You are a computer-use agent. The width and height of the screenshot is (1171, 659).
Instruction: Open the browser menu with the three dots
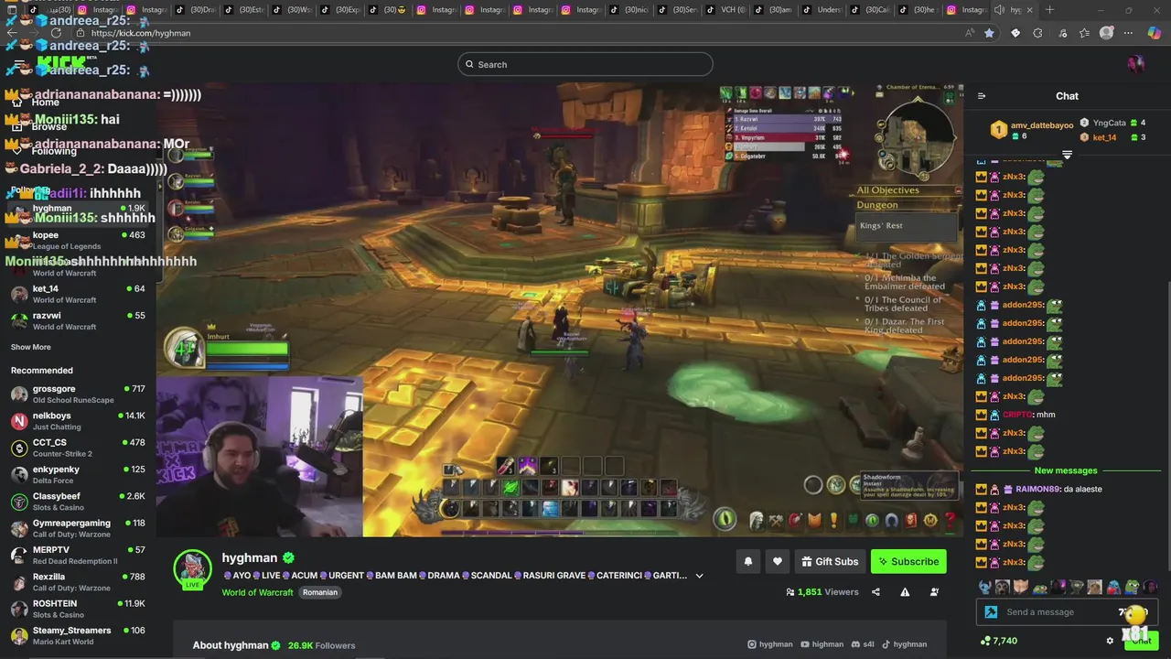tap(1127, 33)
